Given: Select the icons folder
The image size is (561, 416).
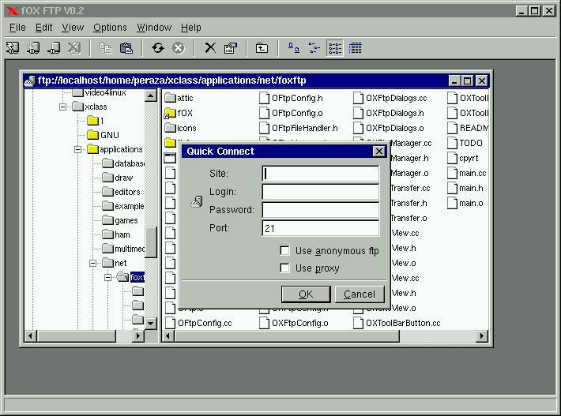Looking at the screenshot, I should point(180,128).
